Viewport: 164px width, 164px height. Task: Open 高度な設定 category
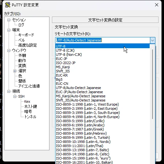pyautogui.click(x=27, y=45)
